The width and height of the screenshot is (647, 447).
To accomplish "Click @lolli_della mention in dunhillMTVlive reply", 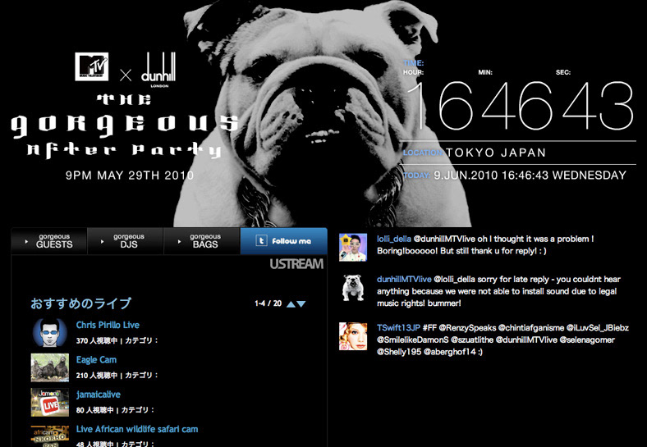I will click(x=455, y=279).
